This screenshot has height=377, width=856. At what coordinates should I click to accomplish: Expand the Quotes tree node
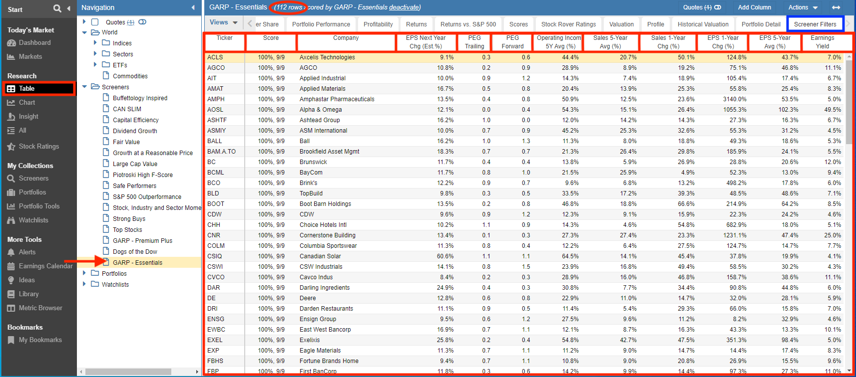(x=84, y=22)
